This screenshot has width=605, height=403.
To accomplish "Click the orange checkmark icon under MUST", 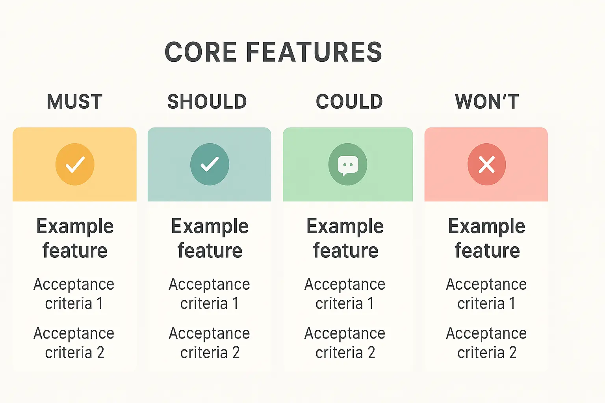I will pos(75,164).
